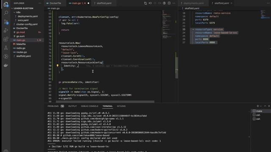Screen dimensions: 271x152
Task: Open the Search view in activity bar
Action: coord(6,13)
